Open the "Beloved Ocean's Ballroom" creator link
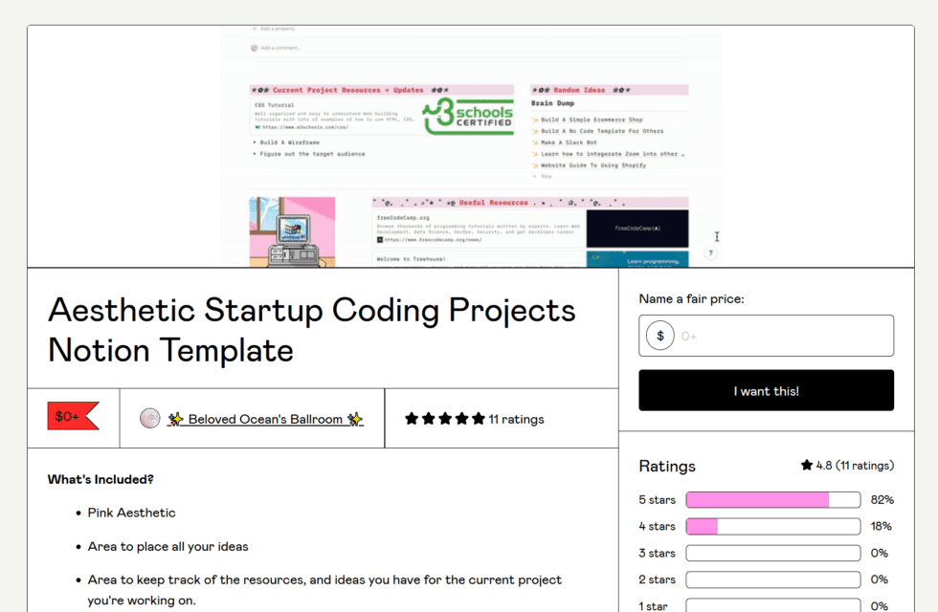The height and width of the screenshot is (612, 938). click(x=266, y=419)
